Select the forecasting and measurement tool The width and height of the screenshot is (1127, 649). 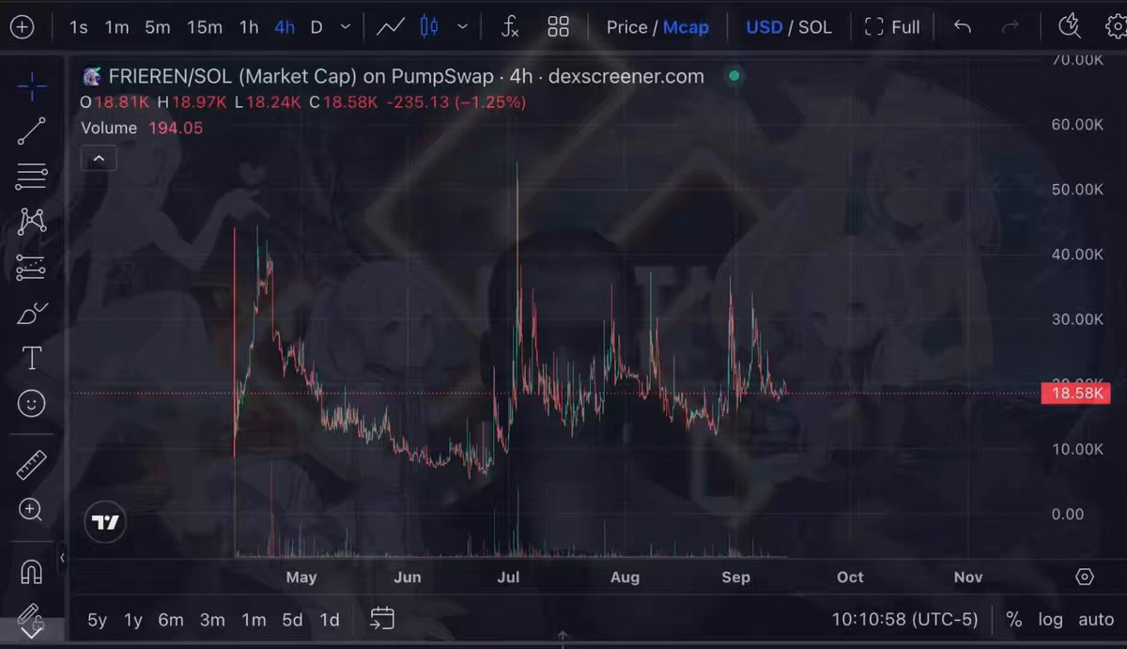(x=31, y=268)
